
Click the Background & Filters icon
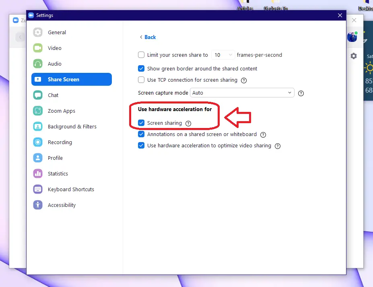(38, 127)
